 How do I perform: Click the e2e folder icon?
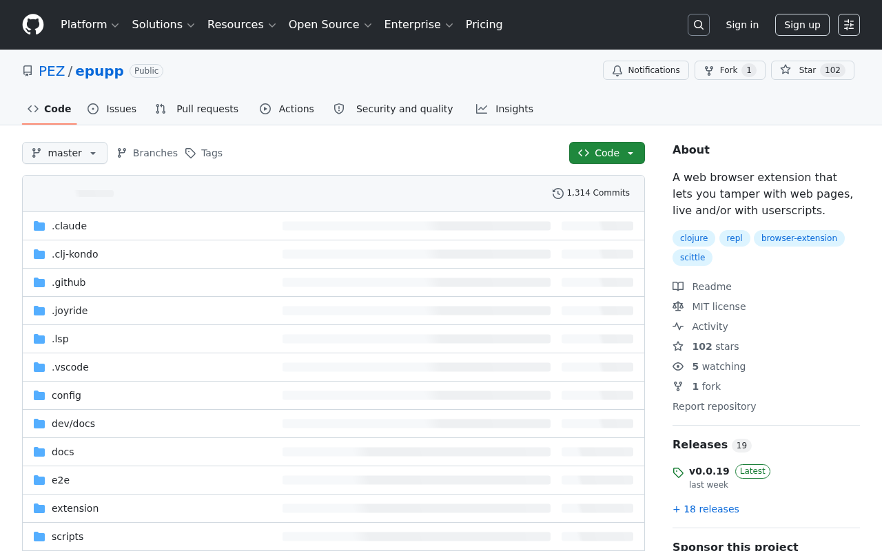click(39, 480)
